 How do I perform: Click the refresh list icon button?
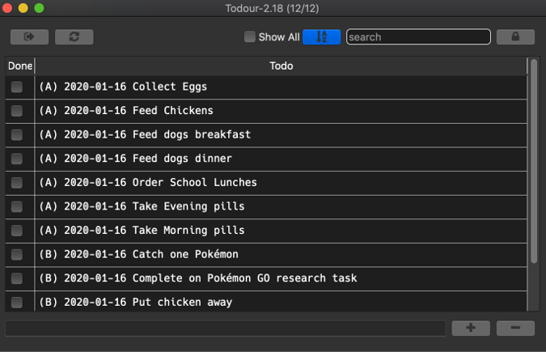pyautogui.click(x=74, y=37)
